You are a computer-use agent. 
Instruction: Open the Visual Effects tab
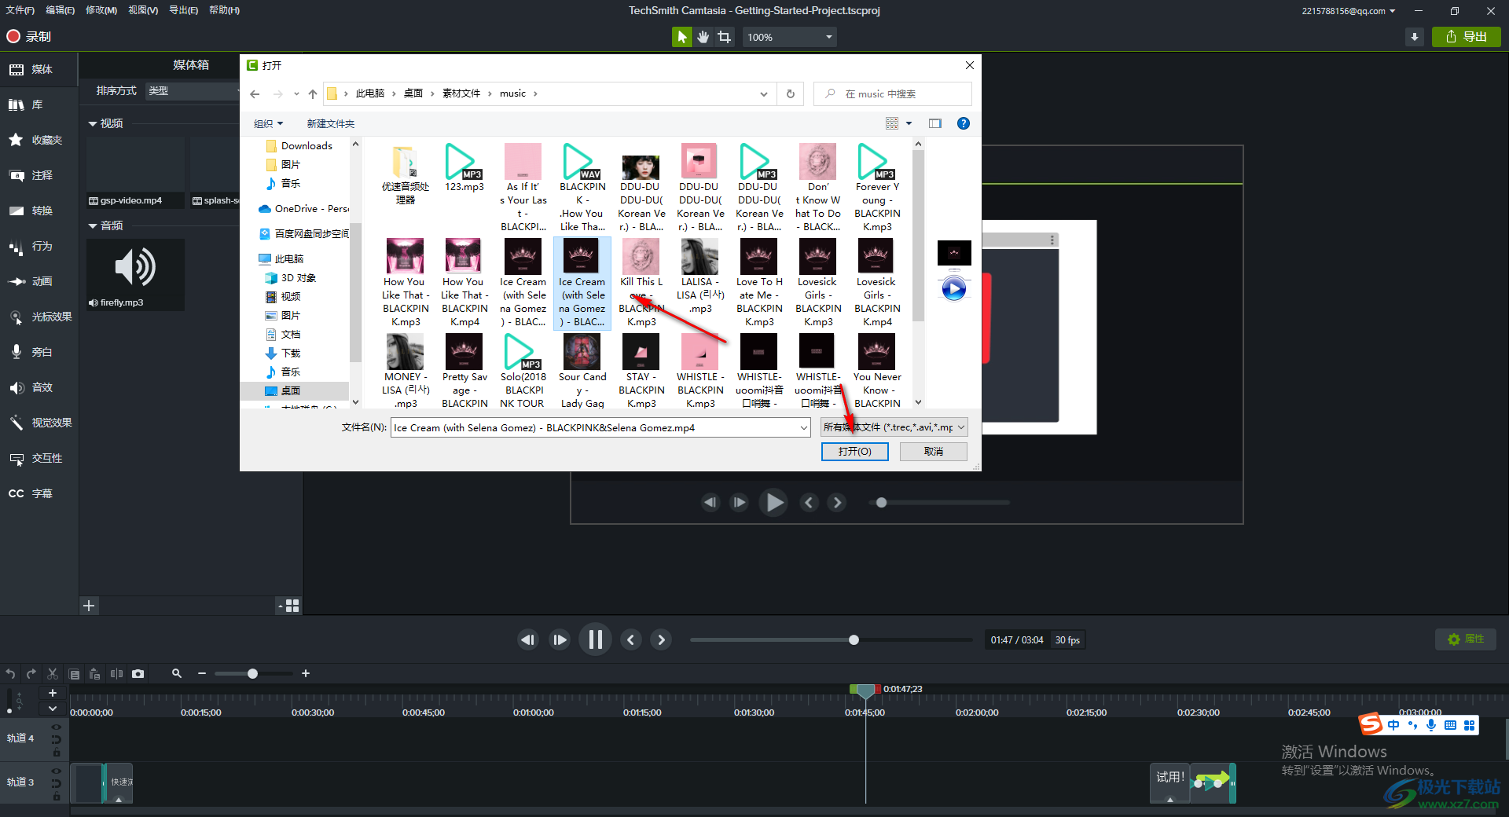(x=39, y=423)
